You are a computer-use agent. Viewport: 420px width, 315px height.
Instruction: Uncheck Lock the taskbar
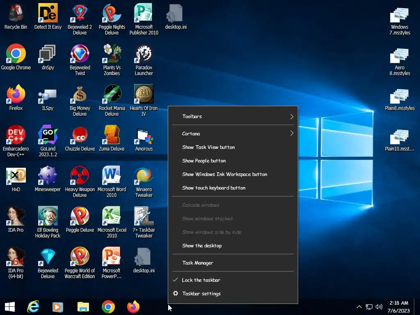tap(233, 280)
